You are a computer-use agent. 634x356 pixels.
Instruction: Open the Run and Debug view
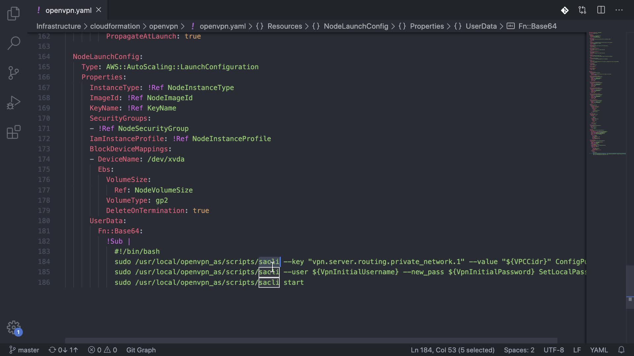coord(14,103)
